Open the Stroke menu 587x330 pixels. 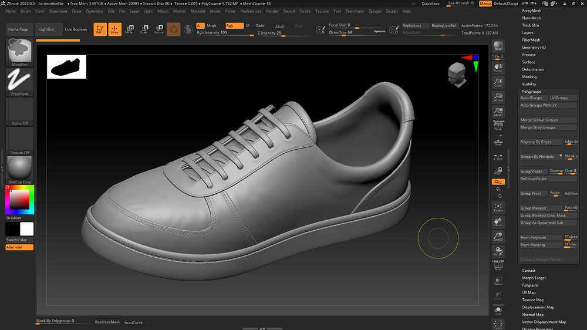click(x=305, y=11)
